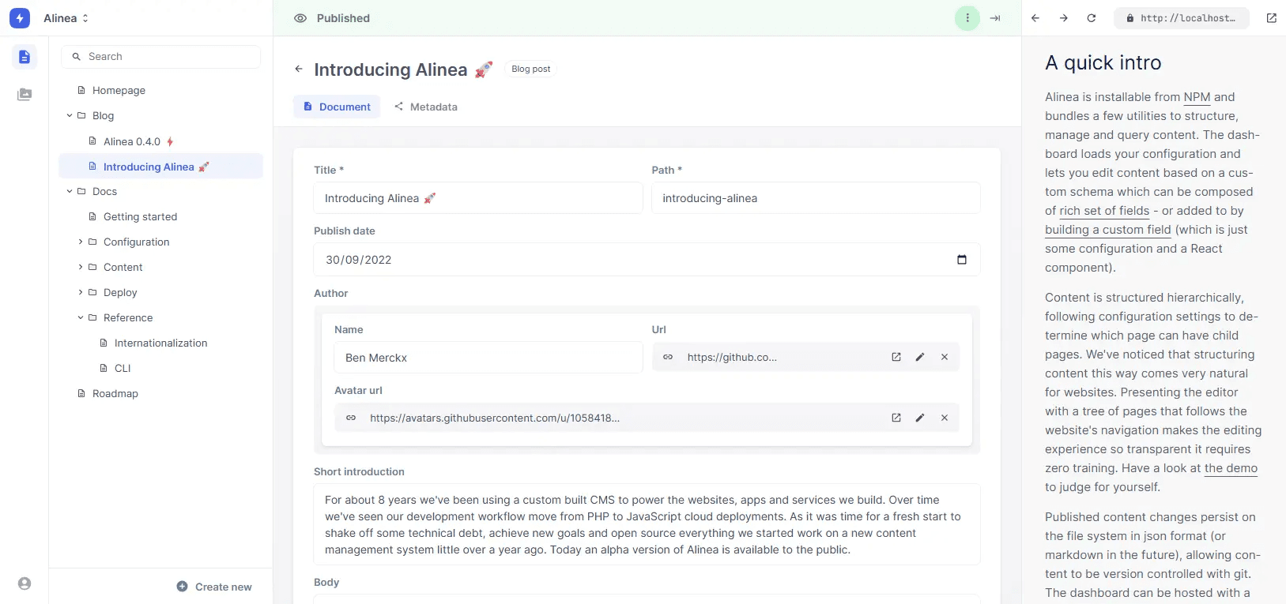1286x604 pixels.
Task: Select the Document tab
Action: click(x=337, y=107)
